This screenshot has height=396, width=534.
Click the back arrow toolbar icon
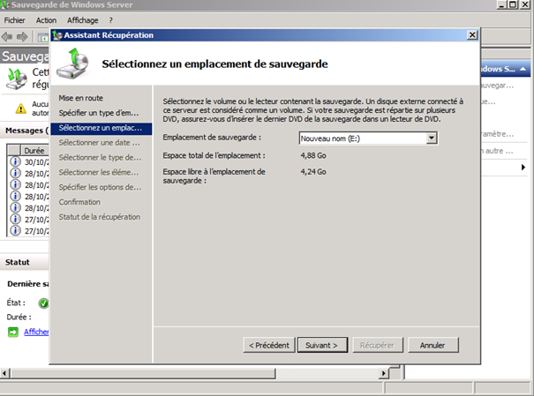7,36
